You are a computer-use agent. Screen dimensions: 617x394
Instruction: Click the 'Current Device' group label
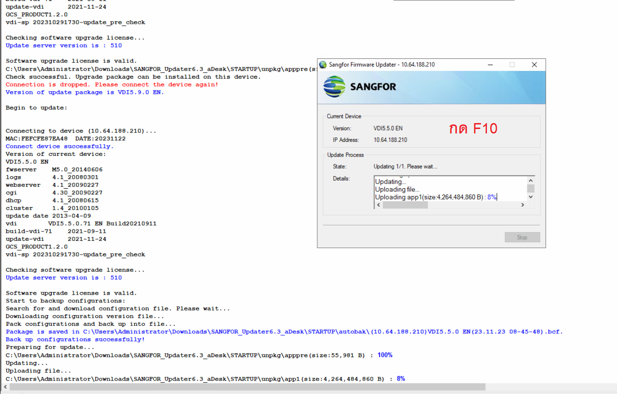[x=344, y=116]
